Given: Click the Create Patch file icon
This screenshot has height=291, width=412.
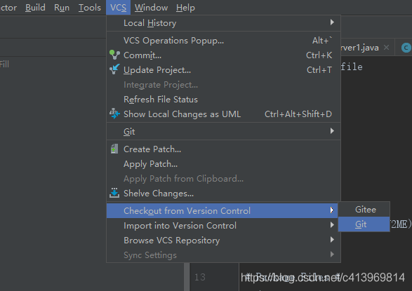Looking at the screenshot, I should (x=114, y=149).
